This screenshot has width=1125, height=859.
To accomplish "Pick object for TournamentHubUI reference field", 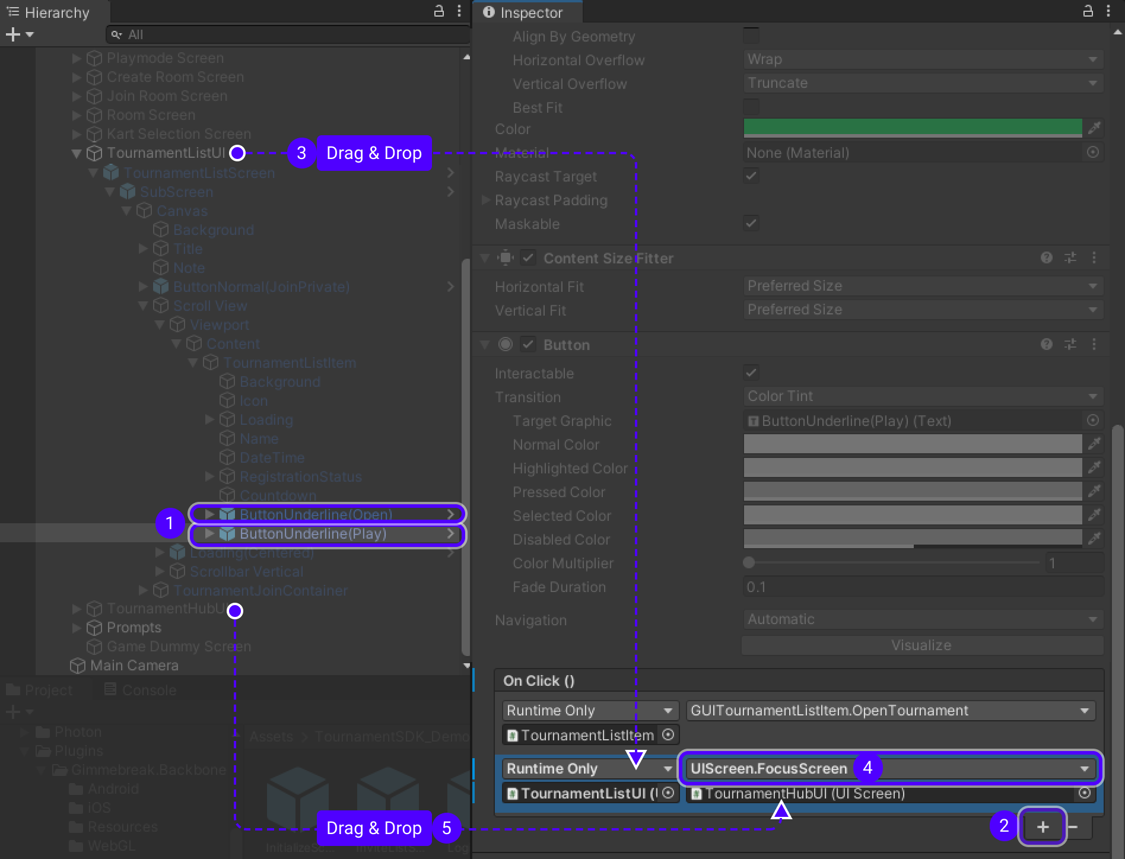I will coord(1085,793).
